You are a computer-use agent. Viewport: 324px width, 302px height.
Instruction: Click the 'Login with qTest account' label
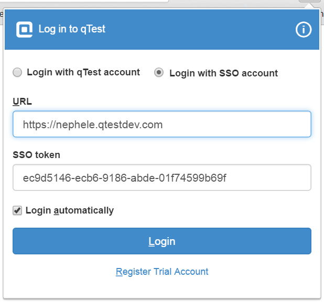(83, 72)
